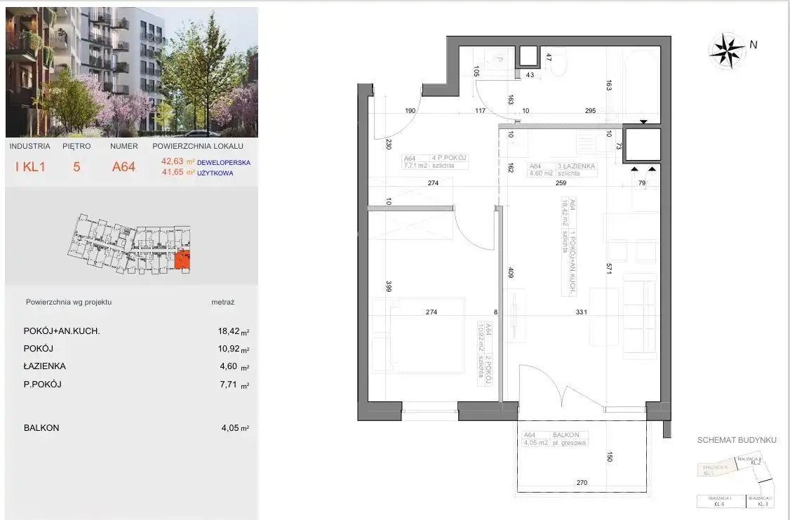
Task: Click the BALKON label on floor plan
Action: pos(565,434)
